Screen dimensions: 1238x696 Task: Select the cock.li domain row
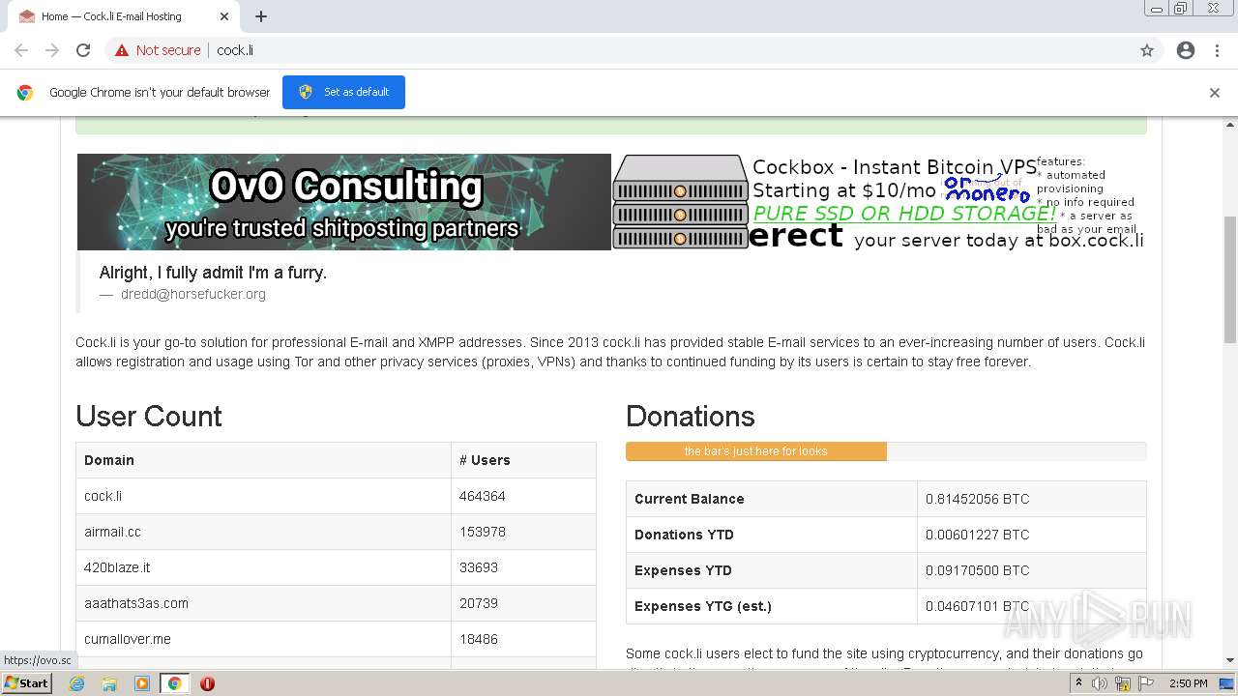click(336, 496)
